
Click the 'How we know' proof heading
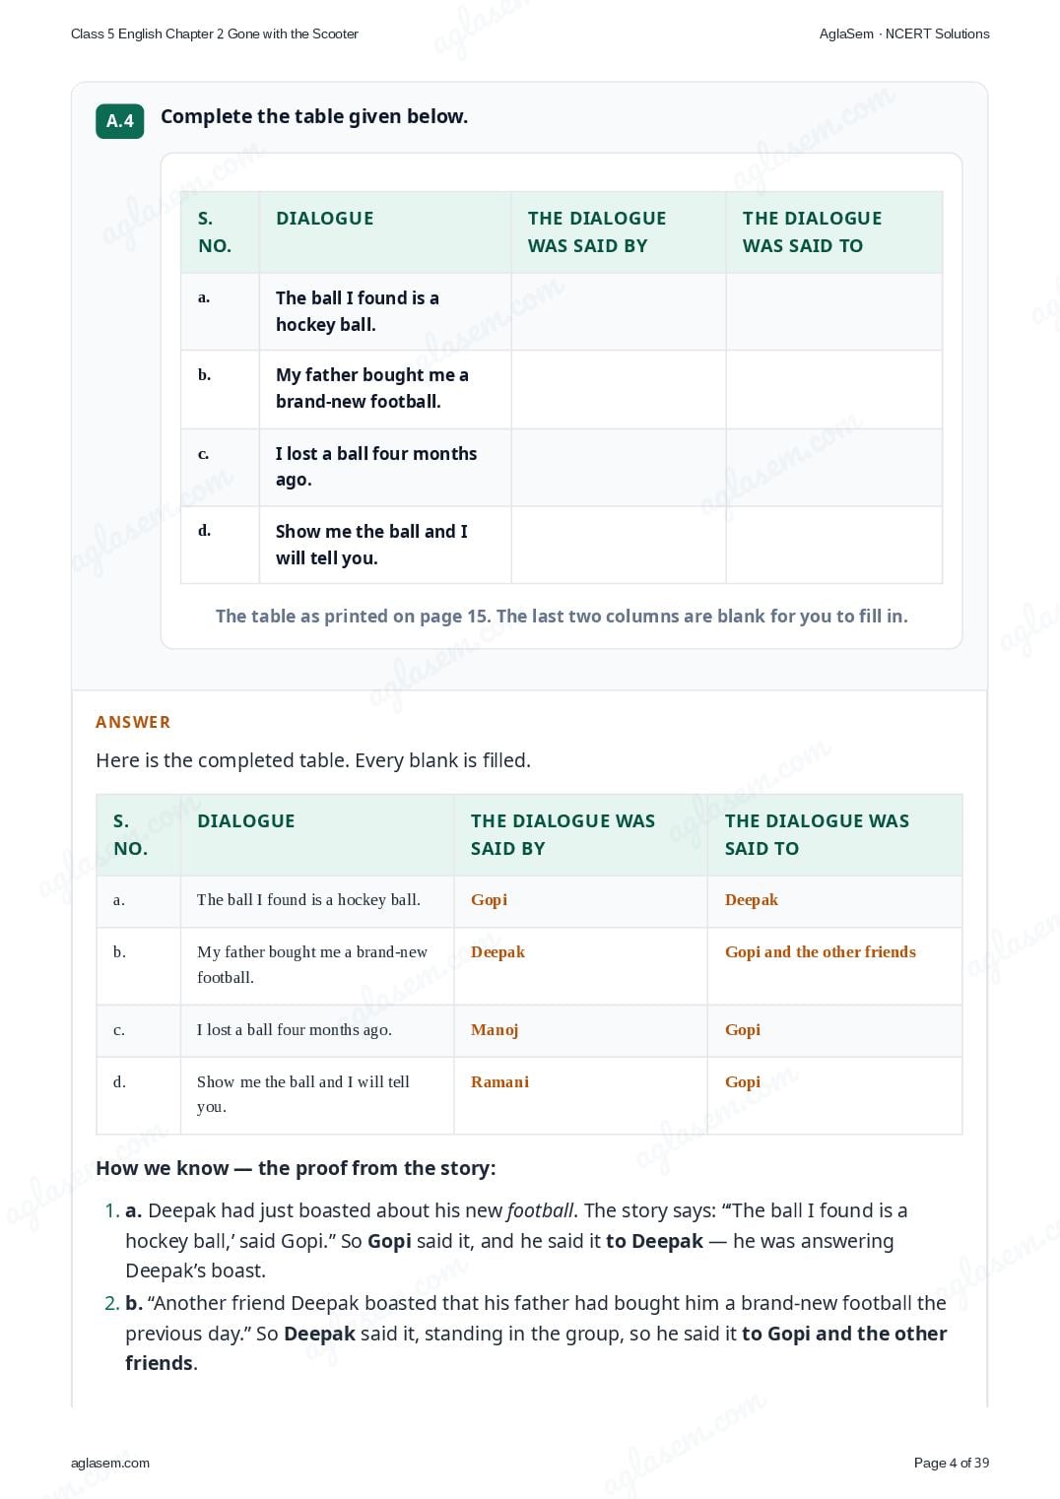tap(296, 1168)
